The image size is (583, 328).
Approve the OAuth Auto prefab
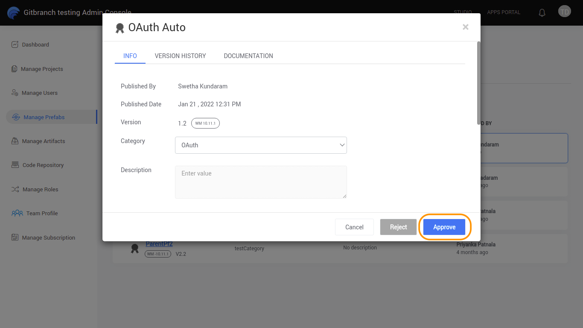click(x=444, y=227)
